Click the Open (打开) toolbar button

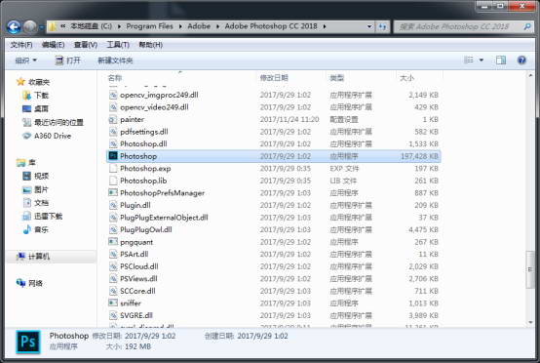[x=68, y=60]
